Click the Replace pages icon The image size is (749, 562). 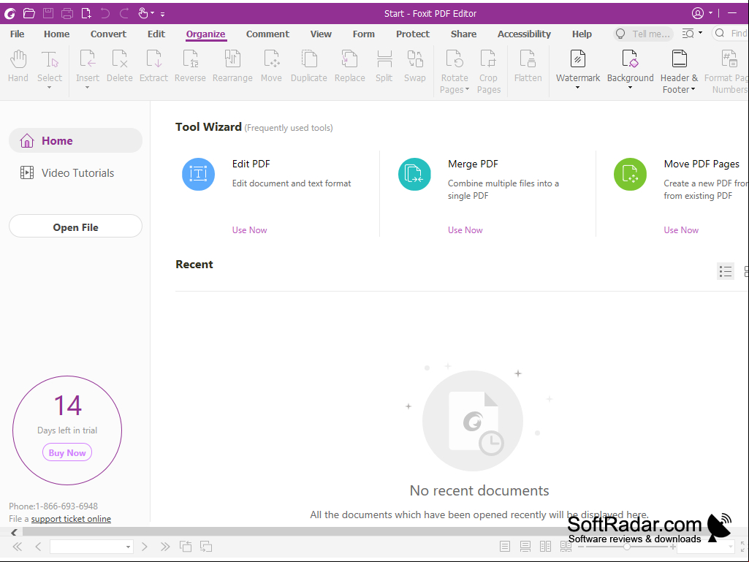coord(350,59)
